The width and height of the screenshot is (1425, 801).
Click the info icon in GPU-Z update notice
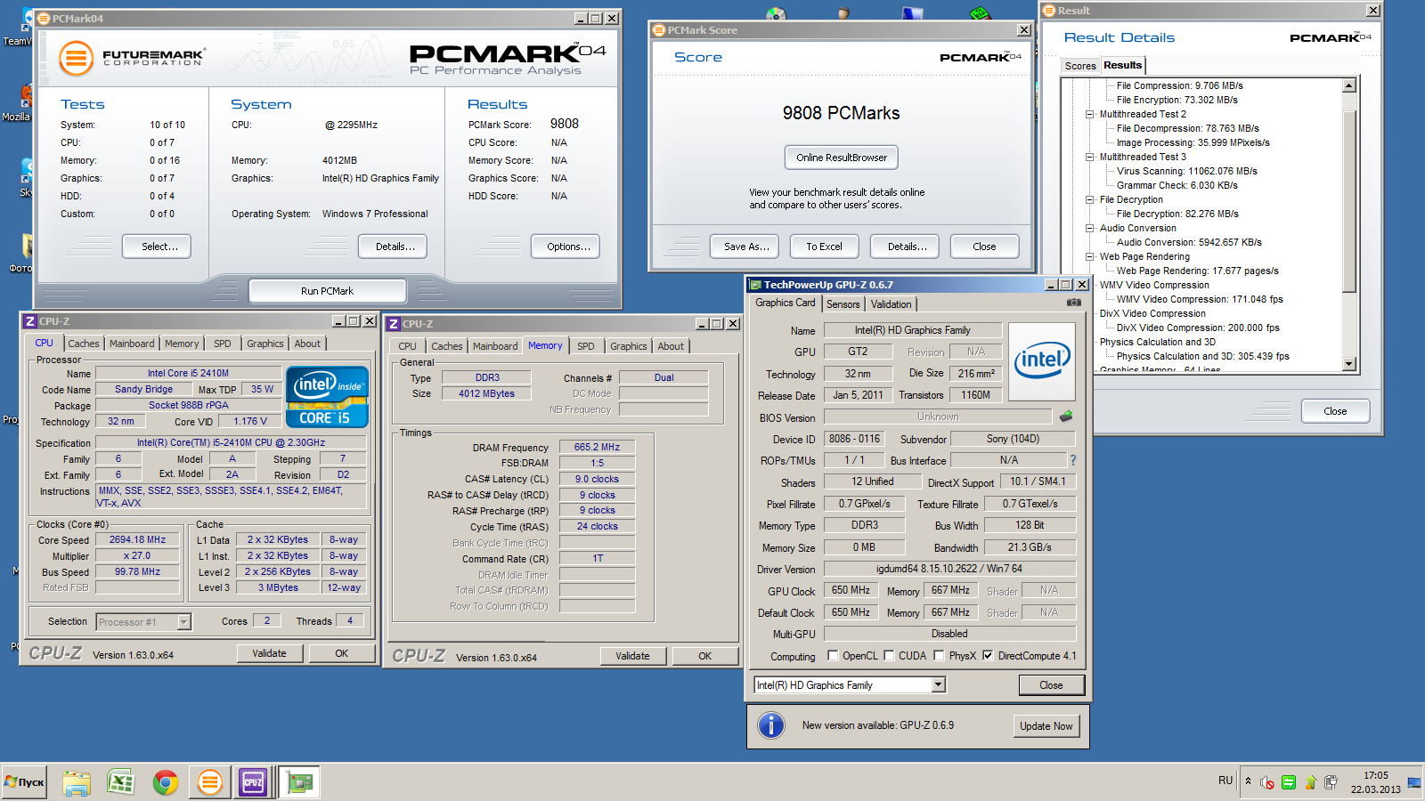coord(771,725)
